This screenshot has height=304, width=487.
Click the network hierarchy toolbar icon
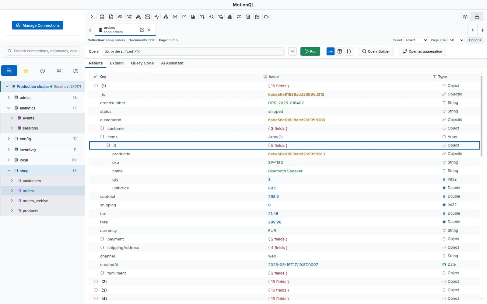[166, 17]
